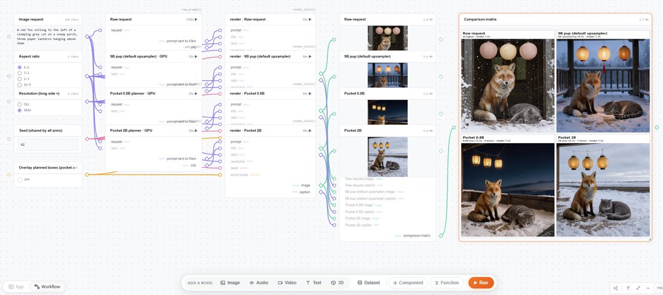Image resolution: width=663 pixels, height=295 pixels.
Task: Click into the Seed value field
Action: click(48, 145)
